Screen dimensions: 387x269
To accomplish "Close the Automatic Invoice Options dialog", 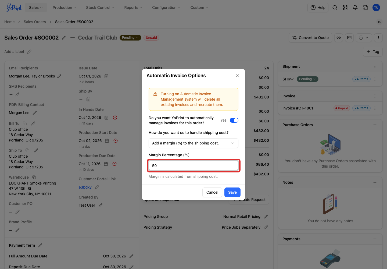I will 237,76.
